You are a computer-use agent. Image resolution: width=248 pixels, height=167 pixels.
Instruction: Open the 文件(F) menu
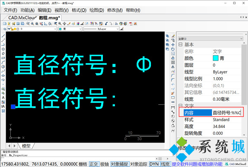[10, 10]
